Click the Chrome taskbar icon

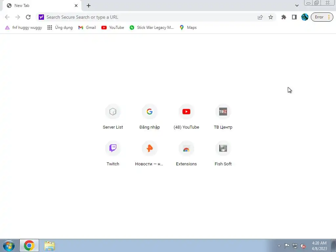point(29,245)
